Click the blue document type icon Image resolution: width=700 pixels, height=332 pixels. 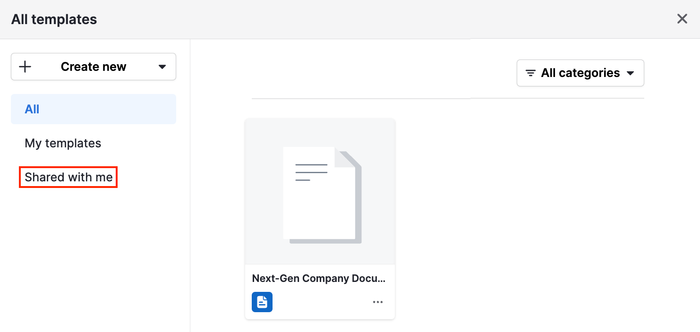[x=262, y=302]
